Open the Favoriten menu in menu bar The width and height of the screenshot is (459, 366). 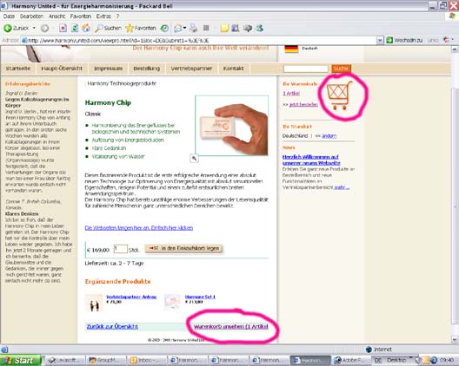[x=81, y=16]
